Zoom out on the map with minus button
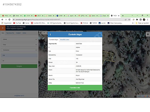Image resolution: width=150 pixels, height=112 pixels. (x=44, y=33)
